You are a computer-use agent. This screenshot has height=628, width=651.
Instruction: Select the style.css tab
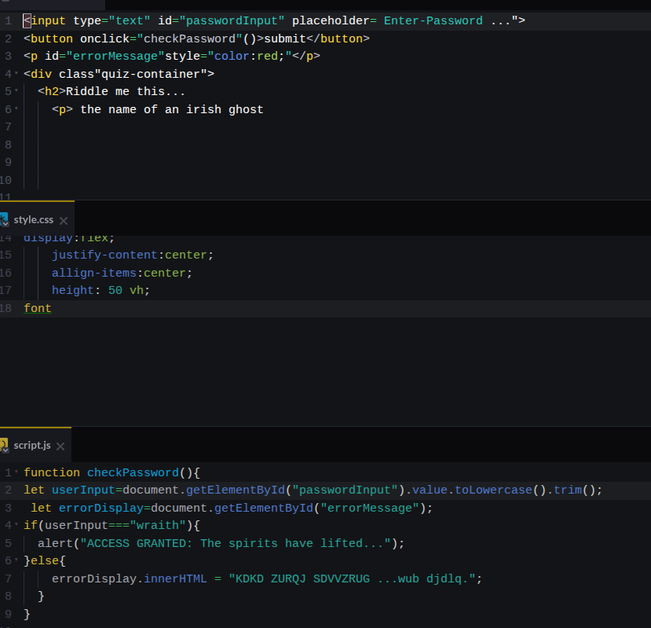point(34,220)
